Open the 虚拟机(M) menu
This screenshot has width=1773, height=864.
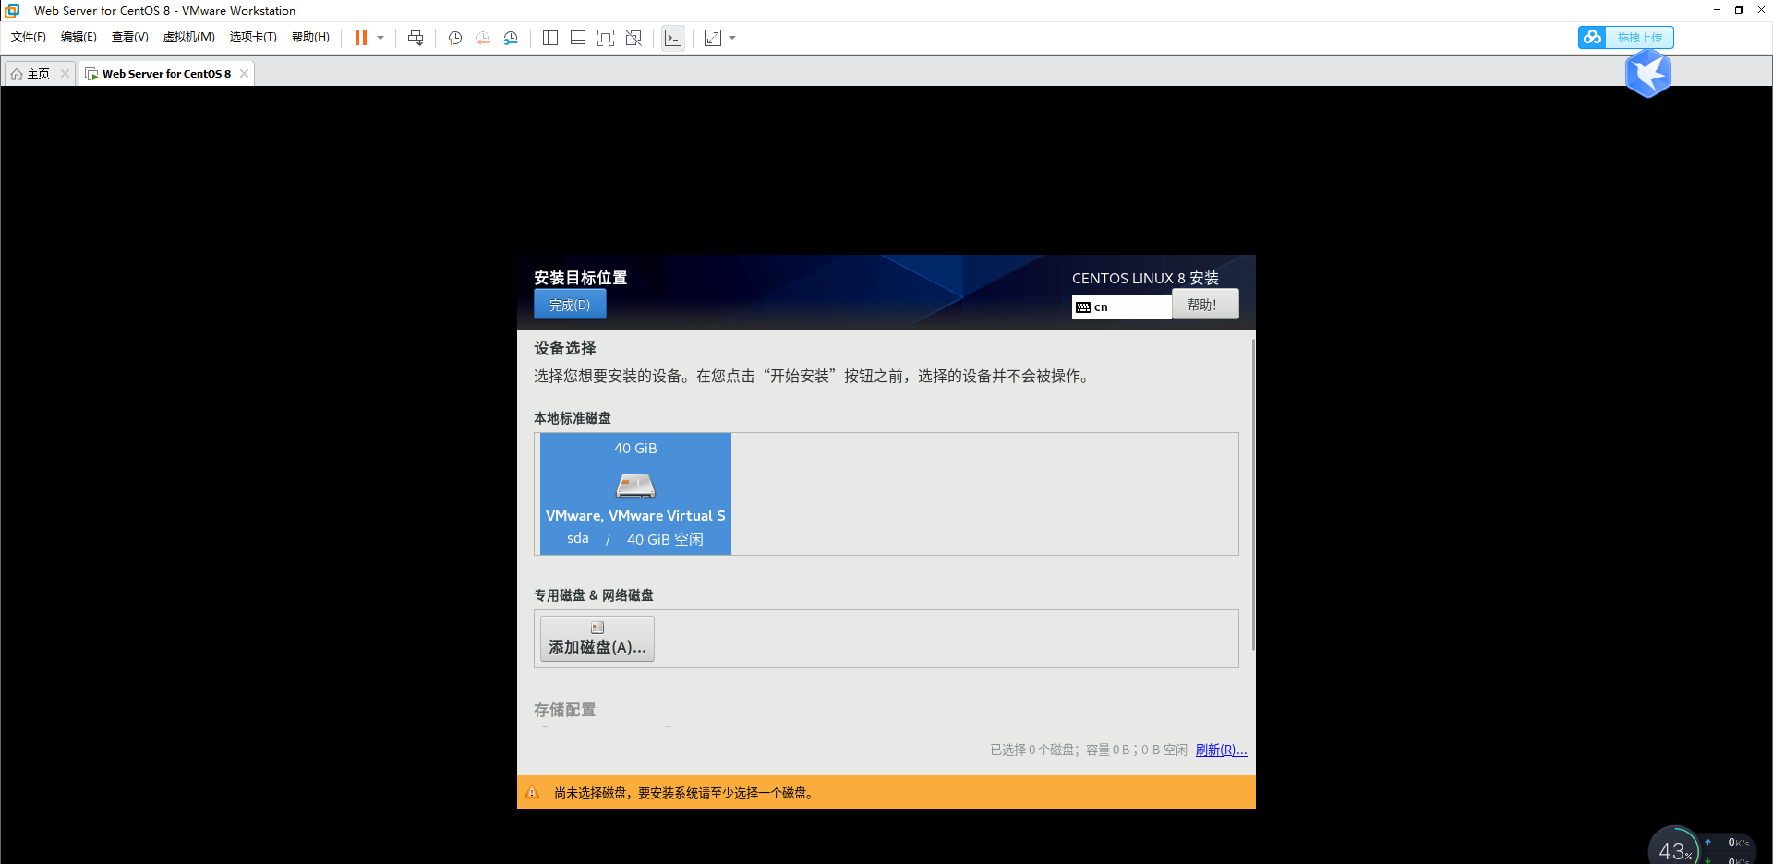188,37
